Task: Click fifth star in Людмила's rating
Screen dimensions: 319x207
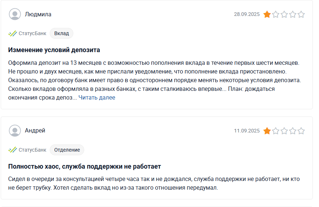Action: click(x=301, y=14)
